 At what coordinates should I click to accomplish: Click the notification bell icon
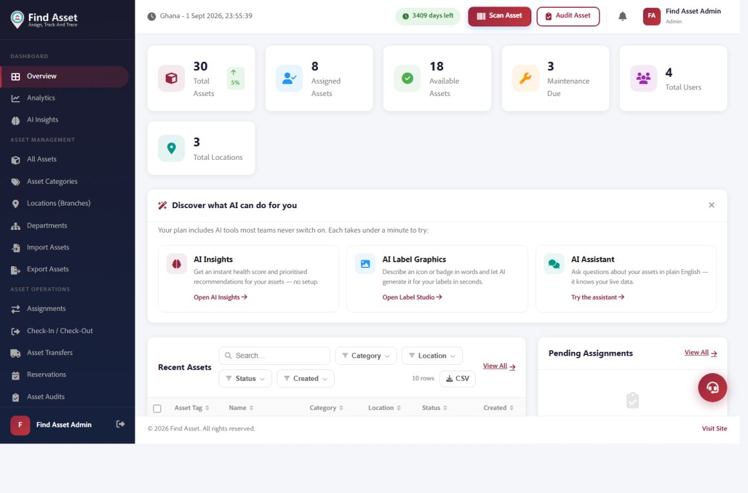[622, 16]
